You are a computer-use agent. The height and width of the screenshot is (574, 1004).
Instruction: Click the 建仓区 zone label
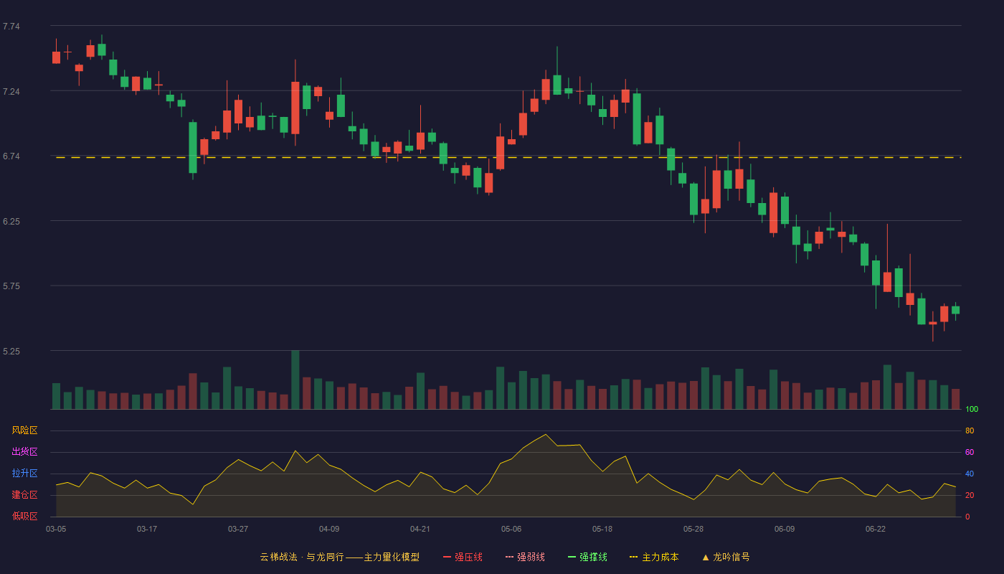tap(24, 495)
